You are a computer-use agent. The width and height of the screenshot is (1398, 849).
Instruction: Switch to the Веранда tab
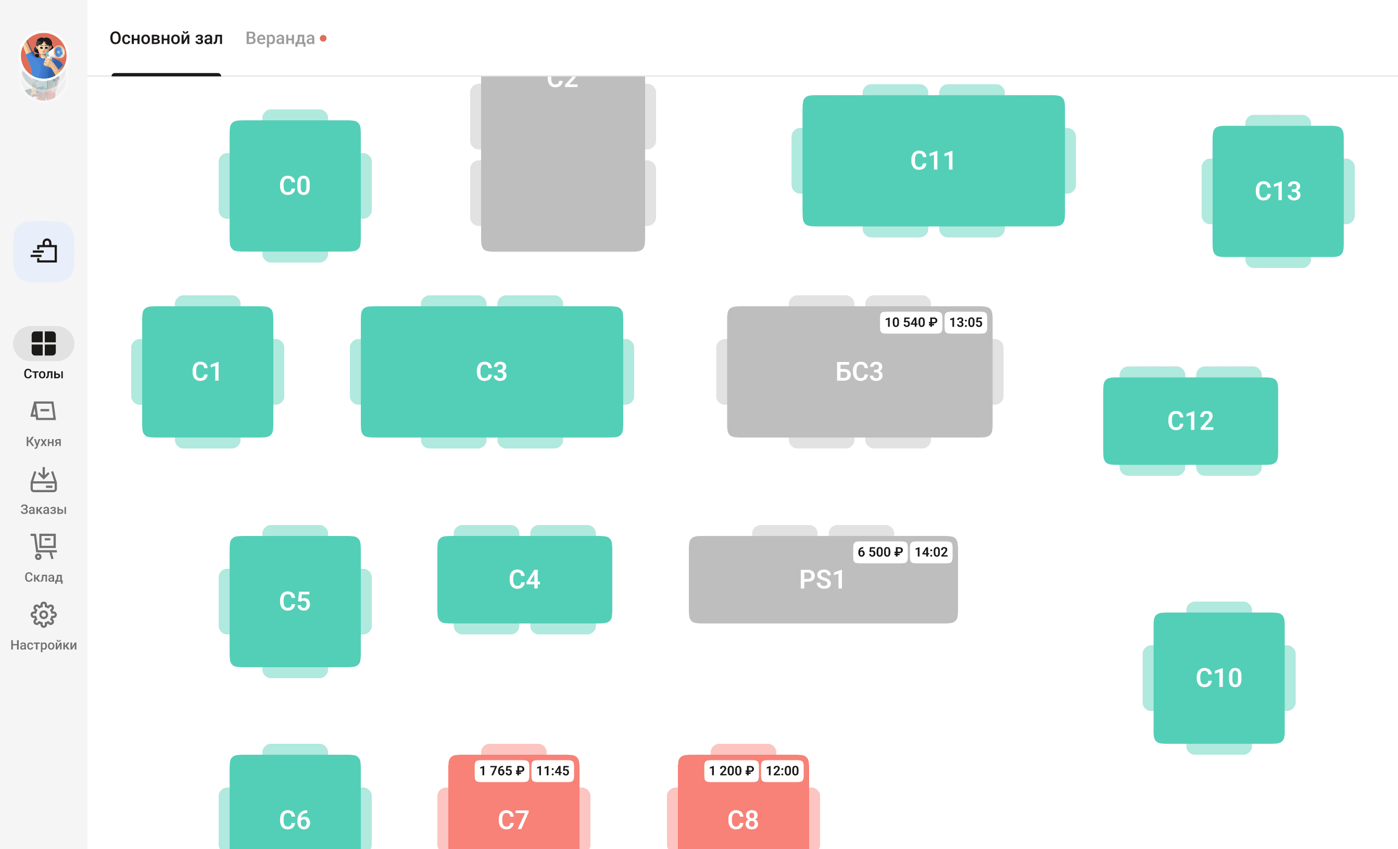(x=280, y=38)
